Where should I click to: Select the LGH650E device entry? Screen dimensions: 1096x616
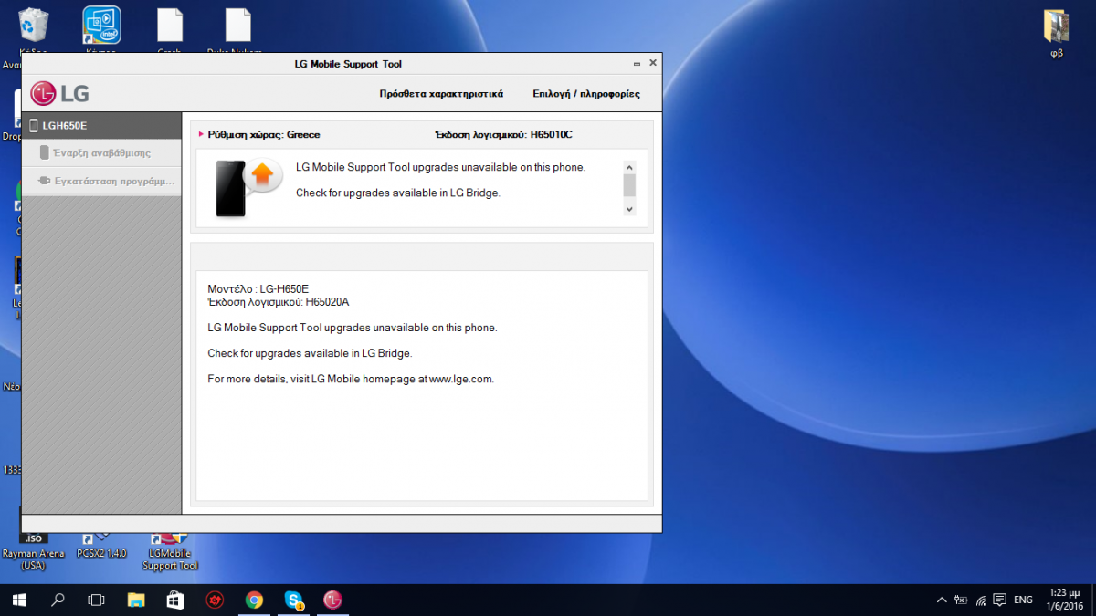coord(101,126)
